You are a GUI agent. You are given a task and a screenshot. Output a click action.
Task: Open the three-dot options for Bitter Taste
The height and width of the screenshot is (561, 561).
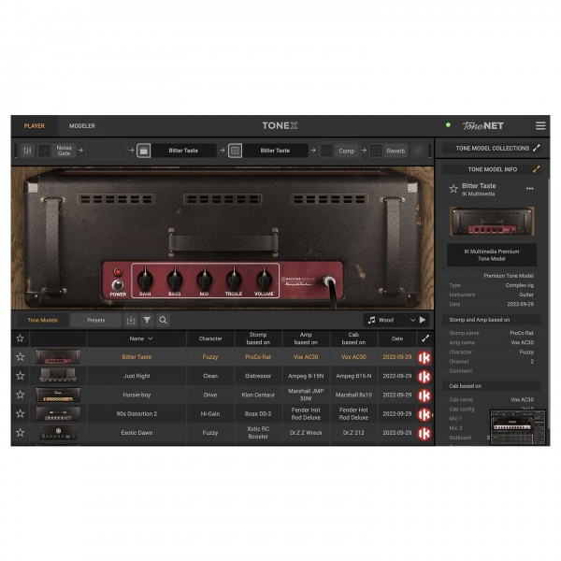[x=529, y=189]
